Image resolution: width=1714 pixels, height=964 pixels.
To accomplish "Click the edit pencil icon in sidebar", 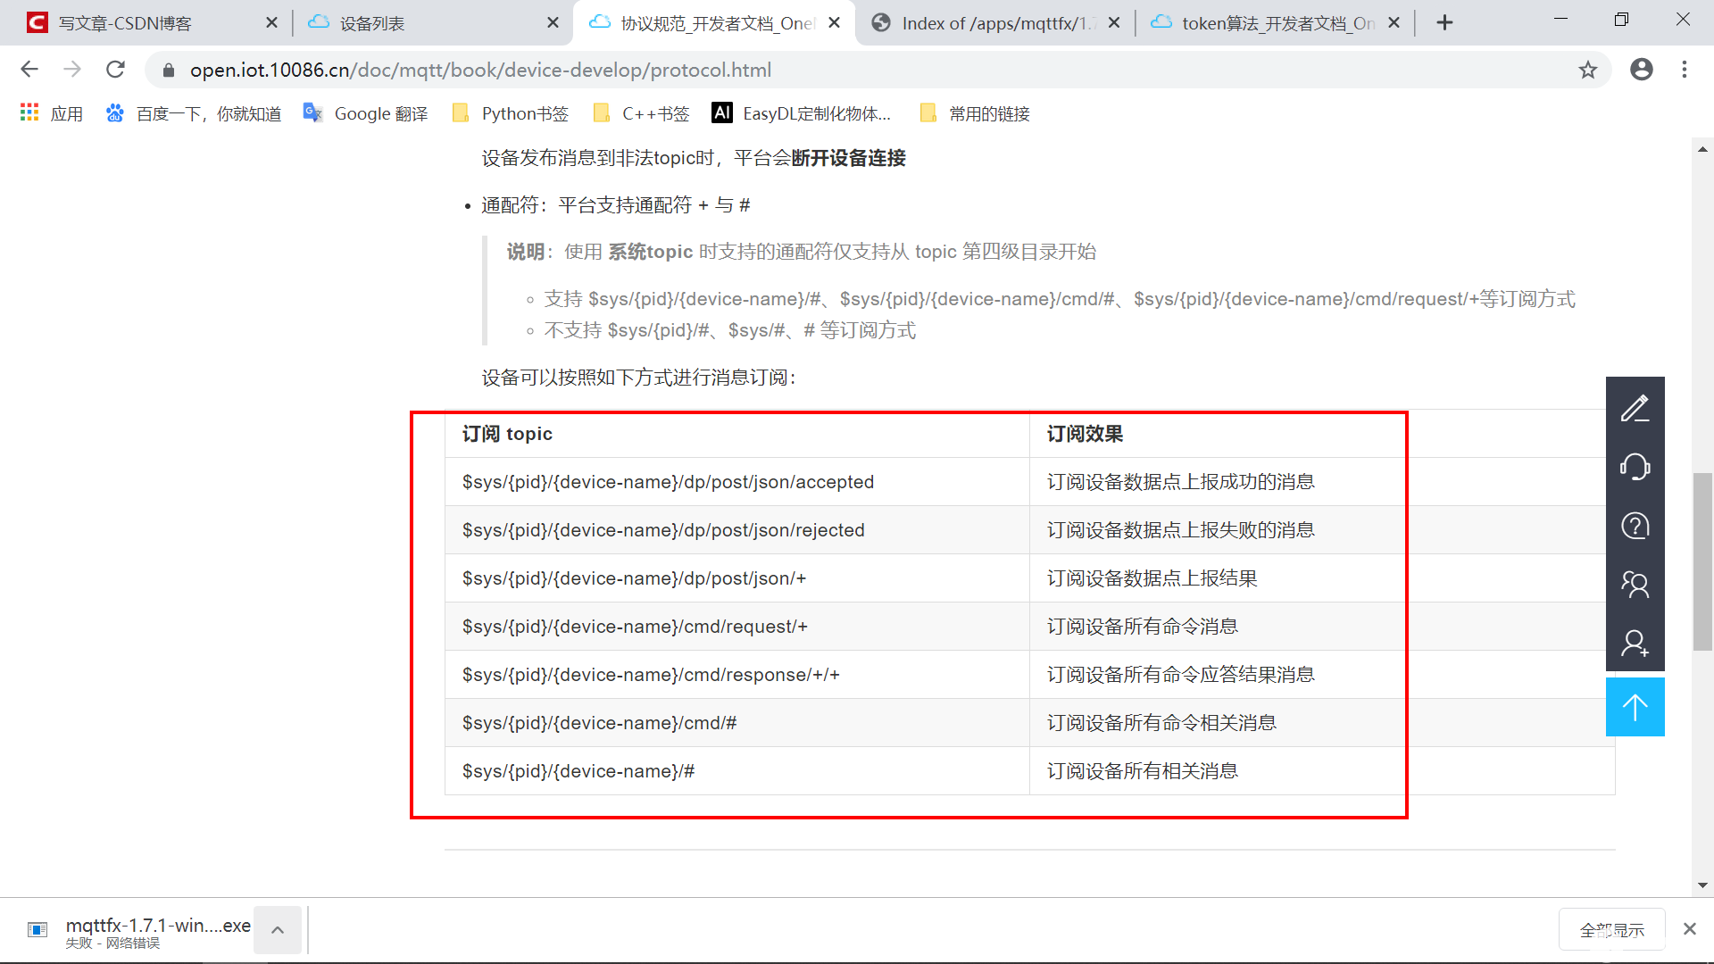I will (x=1635, y=408).
